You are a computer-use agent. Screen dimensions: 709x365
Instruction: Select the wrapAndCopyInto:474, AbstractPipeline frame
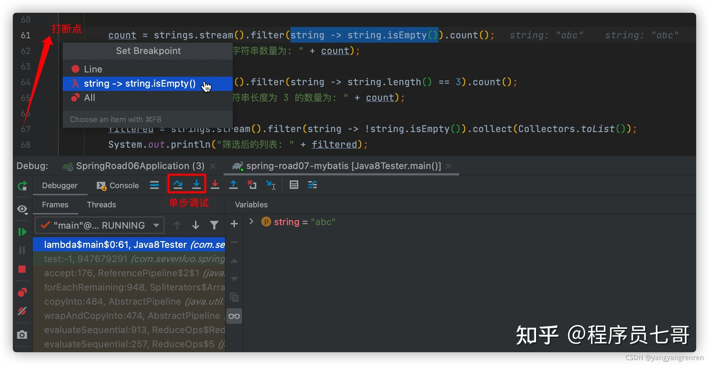pos(129,315)
